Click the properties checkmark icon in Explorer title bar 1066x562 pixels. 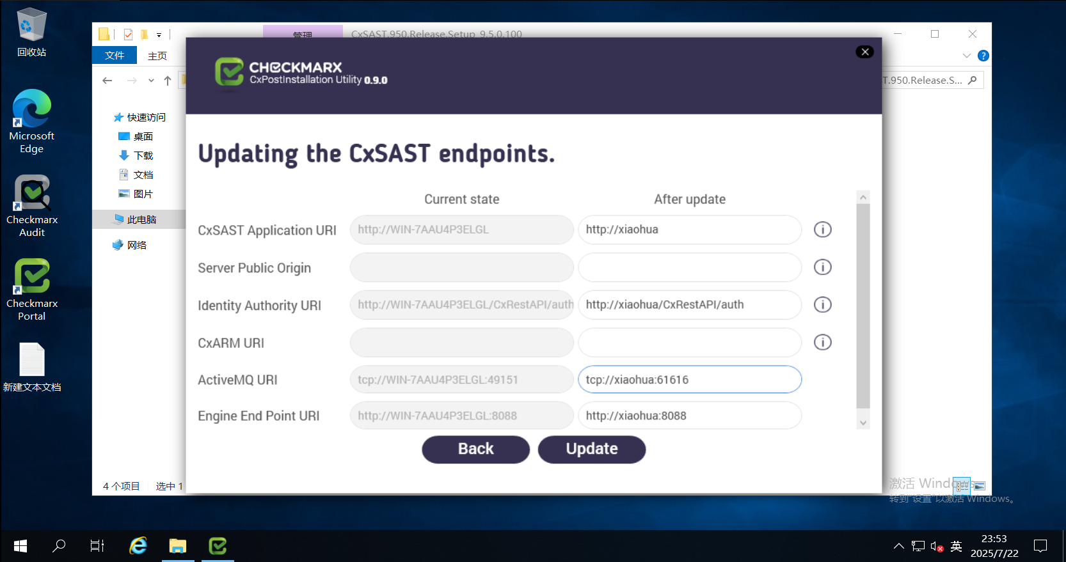pyautogui.click(x=129, y=34)
